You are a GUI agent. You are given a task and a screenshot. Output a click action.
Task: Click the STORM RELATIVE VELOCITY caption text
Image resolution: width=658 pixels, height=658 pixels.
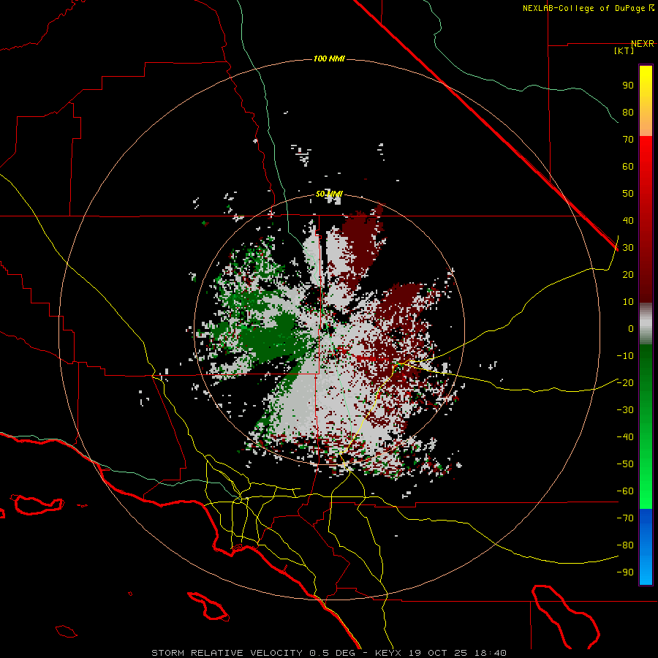click(227, 653)
